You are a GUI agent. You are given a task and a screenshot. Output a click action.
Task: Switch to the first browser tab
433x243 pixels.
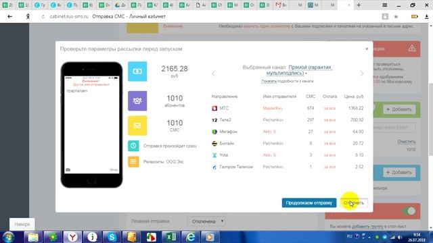pos(7,5)
